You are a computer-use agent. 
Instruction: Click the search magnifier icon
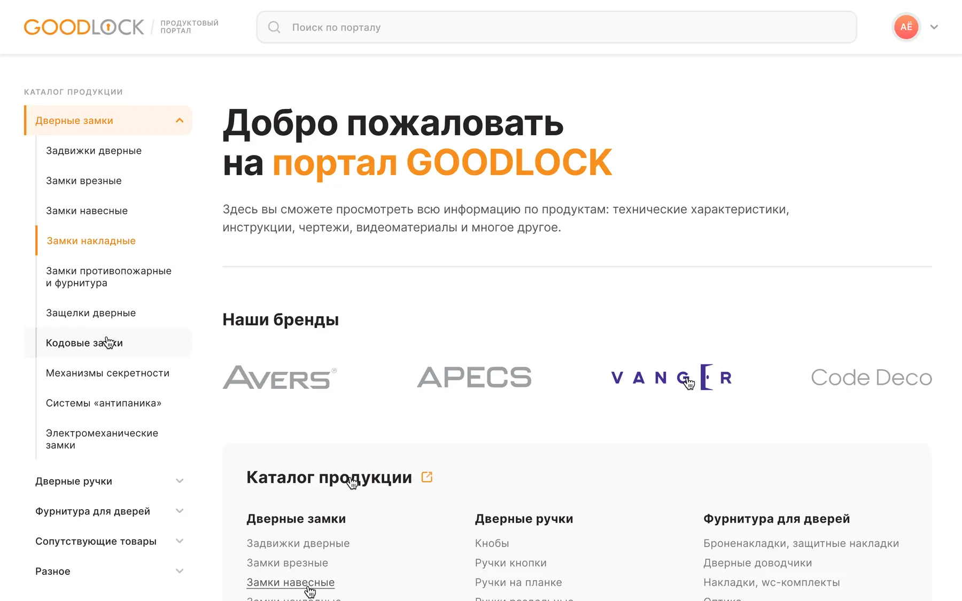click(274, 27)
